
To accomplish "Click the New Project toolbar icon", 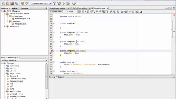I will 8,3.
